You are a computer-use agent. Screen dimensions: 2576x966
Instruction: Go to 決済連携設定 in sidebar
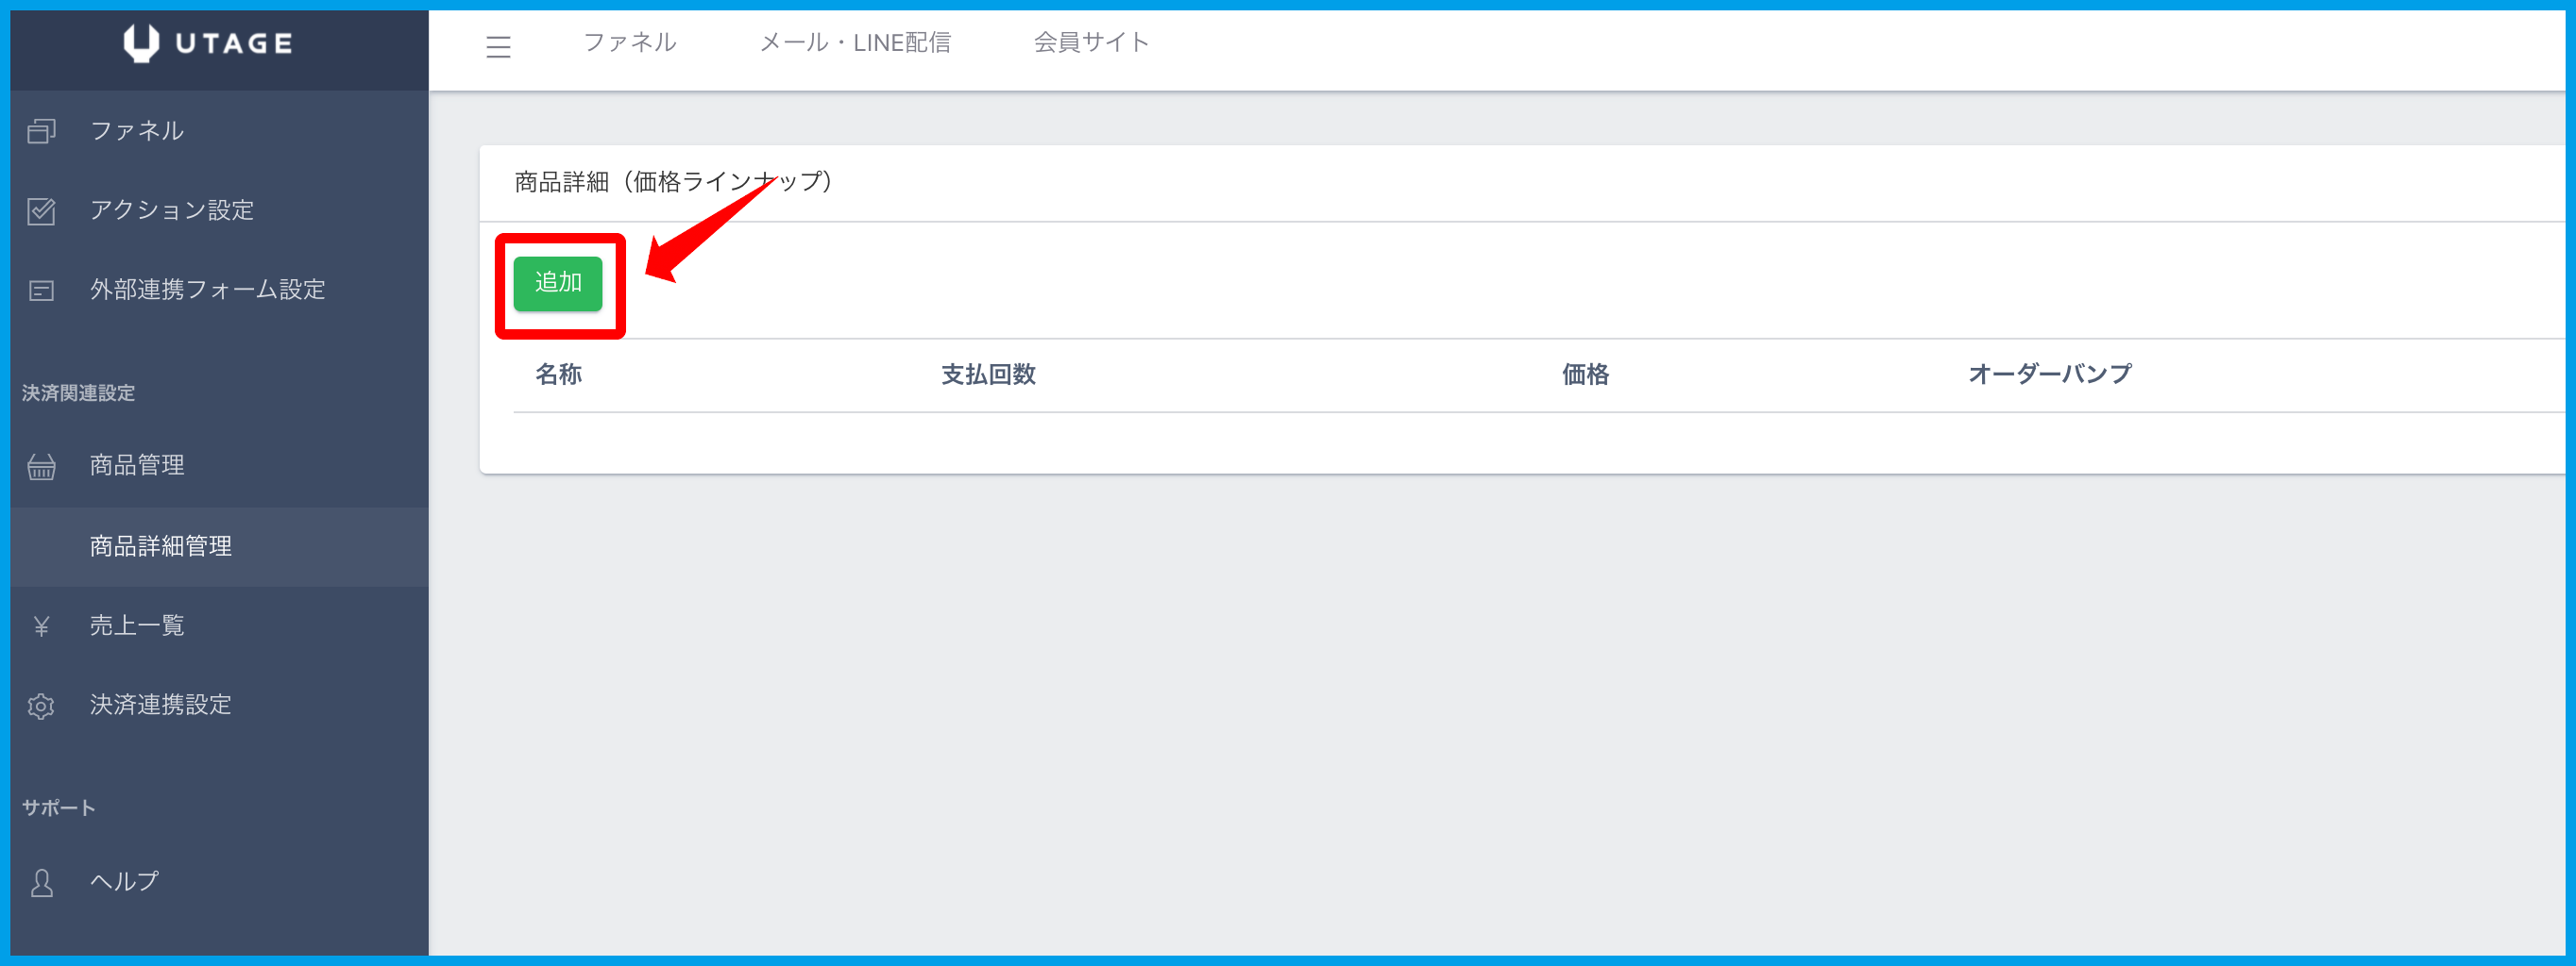click(x=161, y=706)
